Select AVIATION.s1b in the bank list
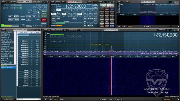The height and width of the screenshot is (101, 180). click(x=6, y=34)
